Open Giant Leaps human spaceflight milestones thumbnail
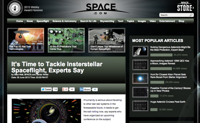200x123 pixels. point(107,40)
